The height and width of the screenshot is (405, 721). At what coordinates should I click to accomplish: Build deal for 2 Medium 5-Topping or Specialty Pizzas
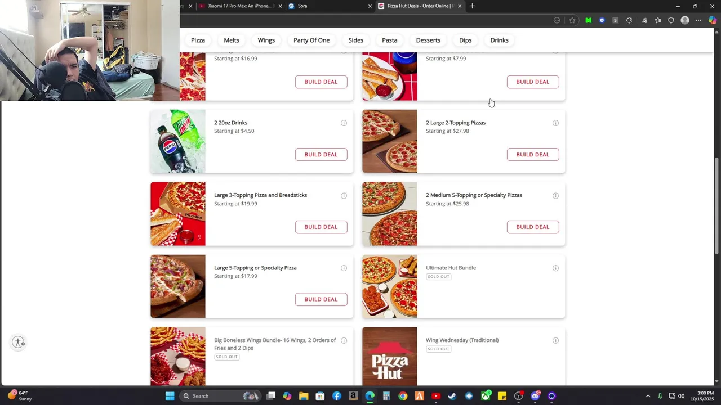[533, 227]
